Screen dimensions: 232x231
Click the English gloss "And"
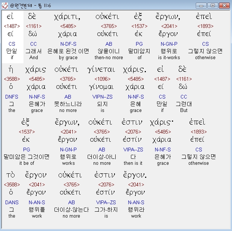point(34,57)
